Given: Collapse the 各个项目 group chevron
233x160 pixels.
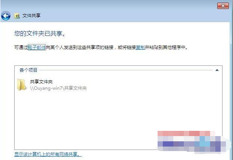Looking at the screenshot, I should [x=217, y=70].
